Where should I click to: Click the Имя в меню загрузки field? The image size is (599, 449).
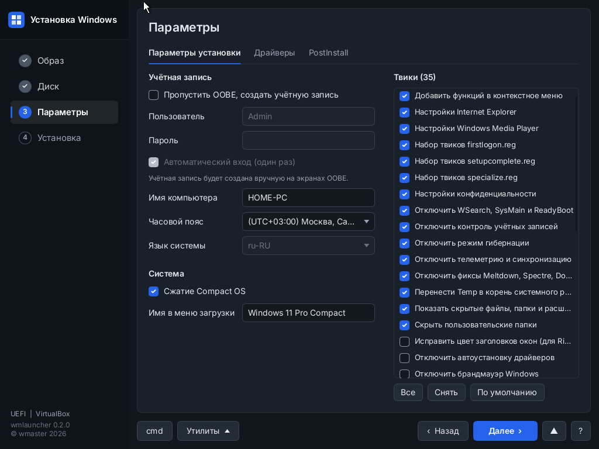(308, 313)
